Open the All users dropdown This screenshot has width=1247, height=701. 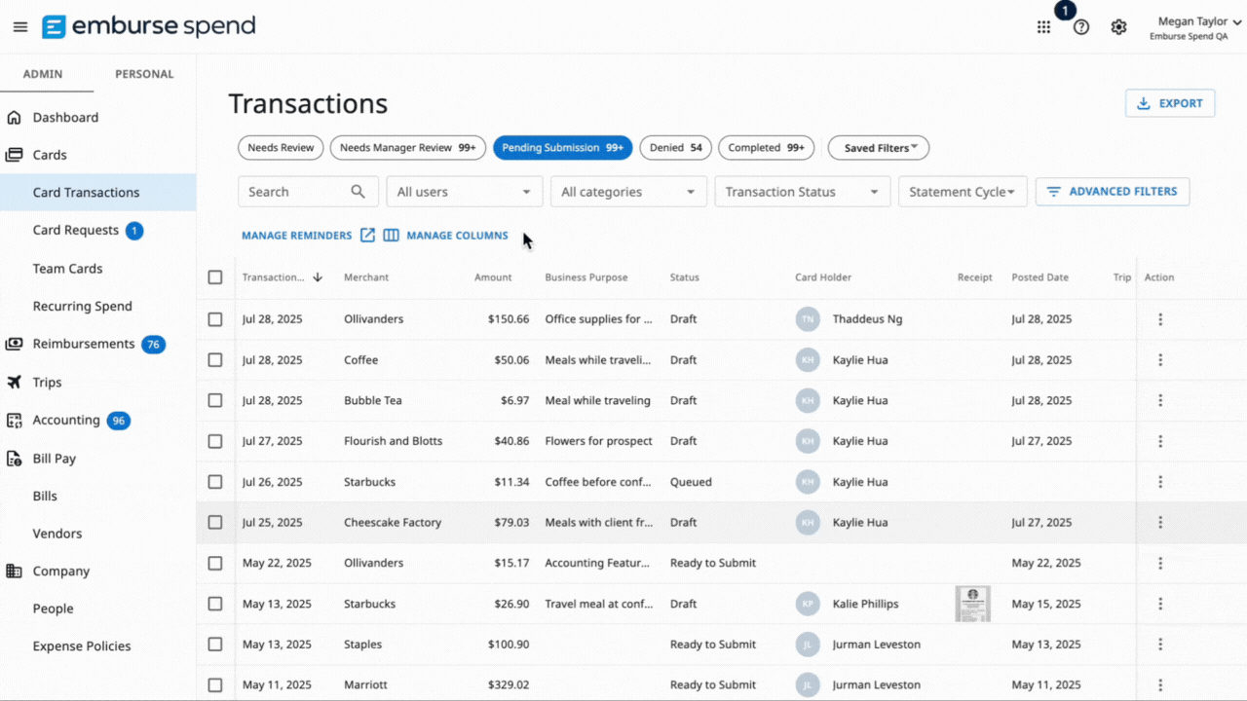[464, 191]
